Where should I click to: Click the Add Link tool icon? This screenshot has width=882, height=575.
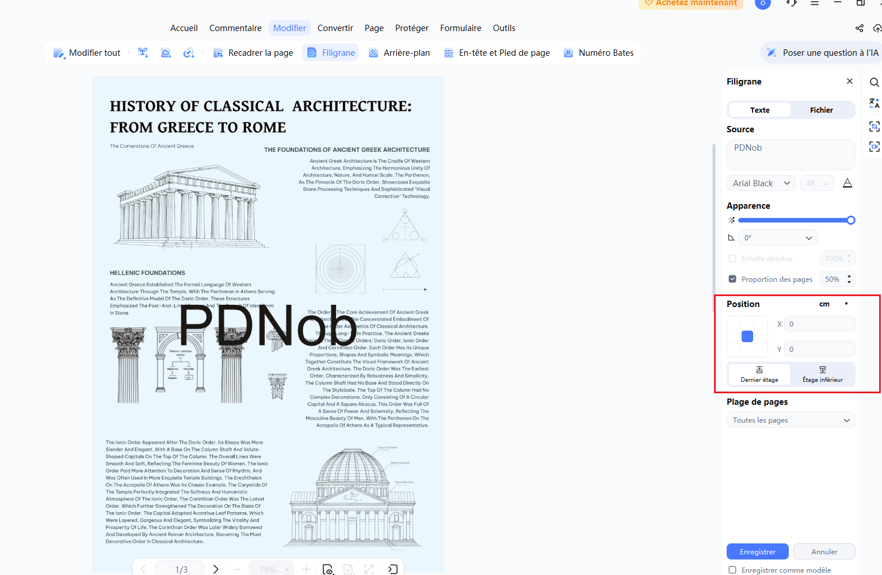pos(188,53)
